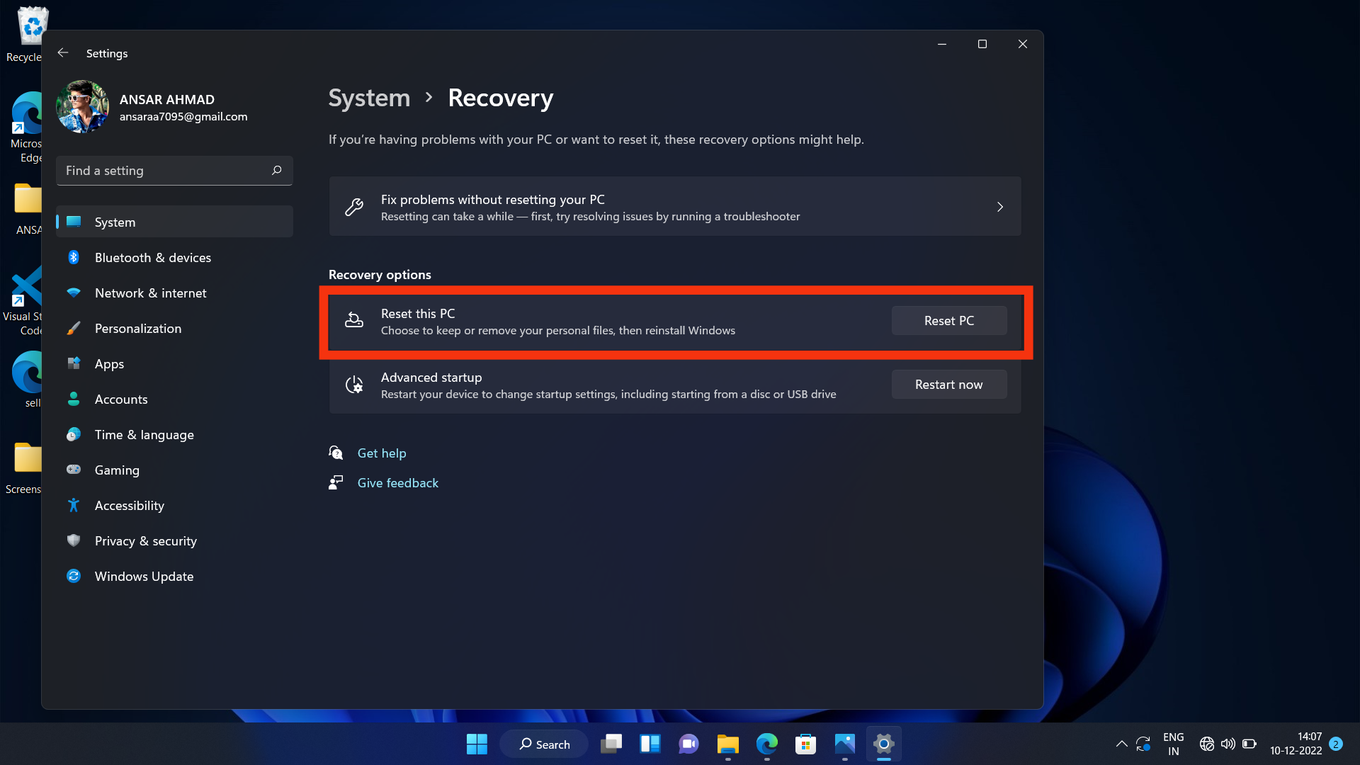Image resolution: width=1360 pixels, height=765 pixels.
Task: Select the Accounts icon in the sidebar
Action: click(74, 399)
